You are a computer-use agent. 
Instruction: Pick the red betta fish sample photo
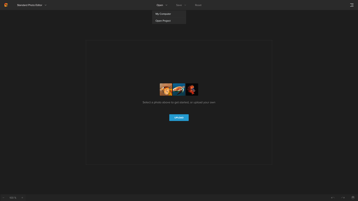point(192,90)
